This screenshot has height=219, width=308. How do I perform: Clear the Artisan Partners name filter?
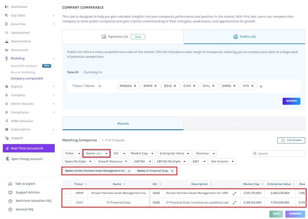[x=129, y=171]
